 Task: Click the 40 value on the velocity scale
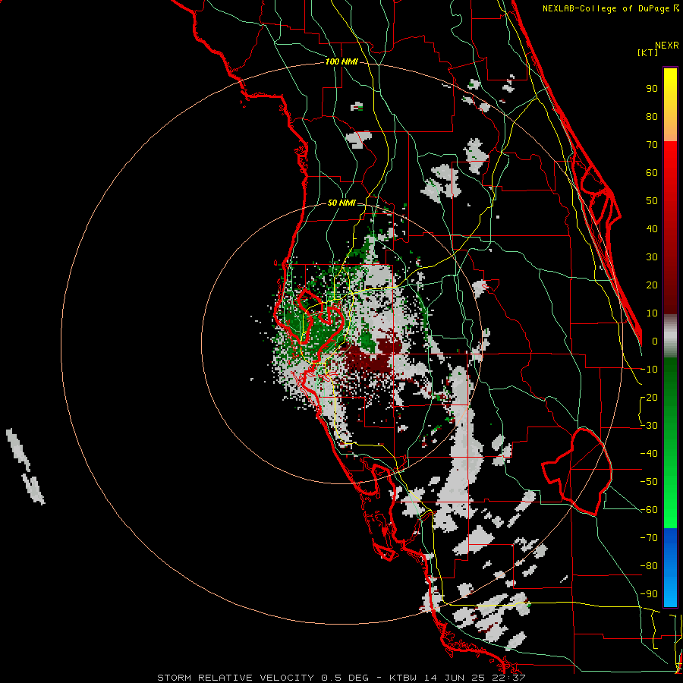(652, 229)
